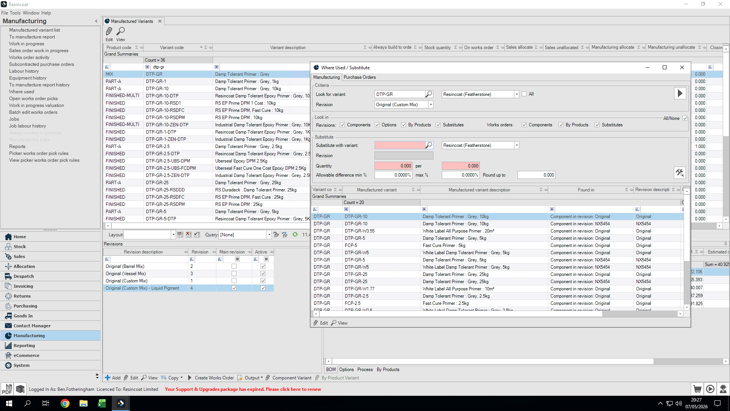
Task: Uncheck Revisions Options checkbox
Action: (x=377, y=125)
